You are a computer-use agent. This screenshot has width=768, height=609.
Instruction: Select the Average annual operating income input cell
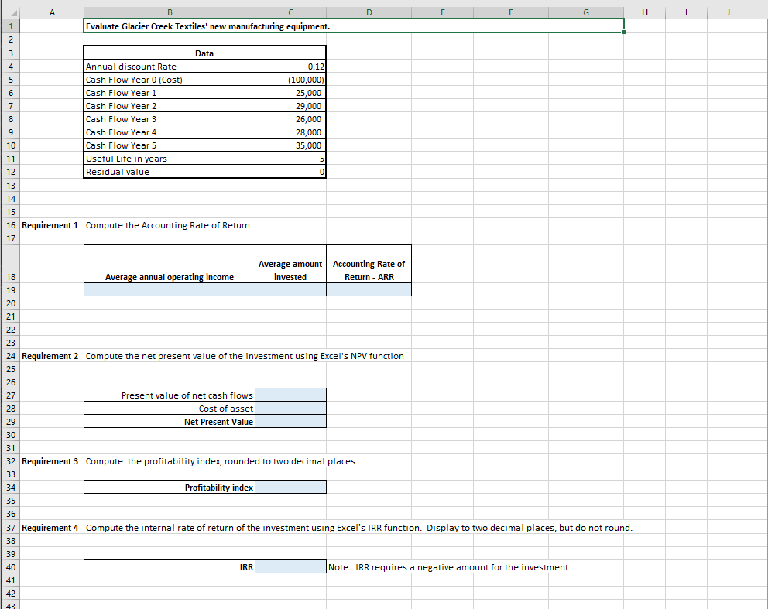169,289
